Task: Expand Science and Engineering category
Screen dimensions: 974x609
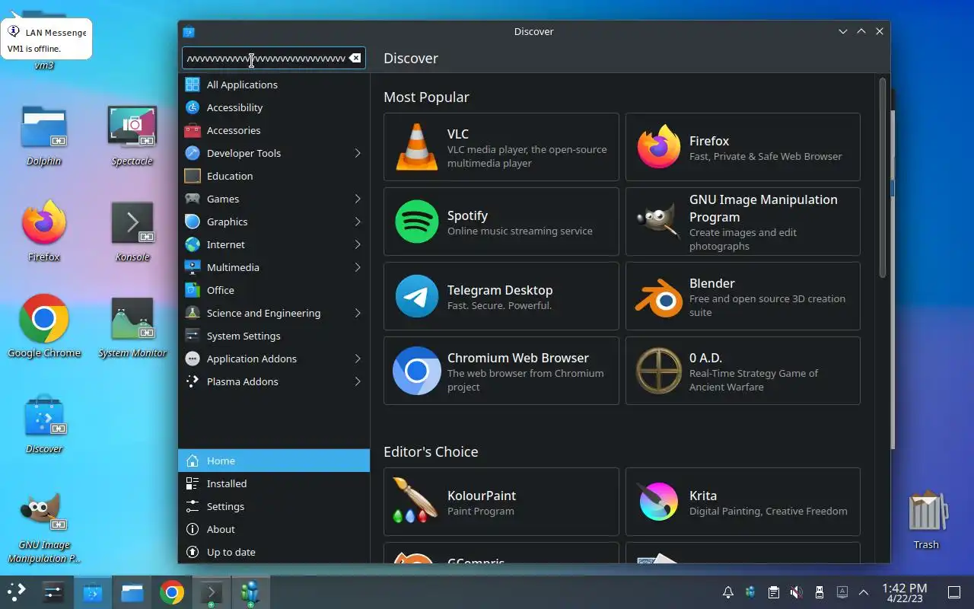Action: tap(357, 313)
